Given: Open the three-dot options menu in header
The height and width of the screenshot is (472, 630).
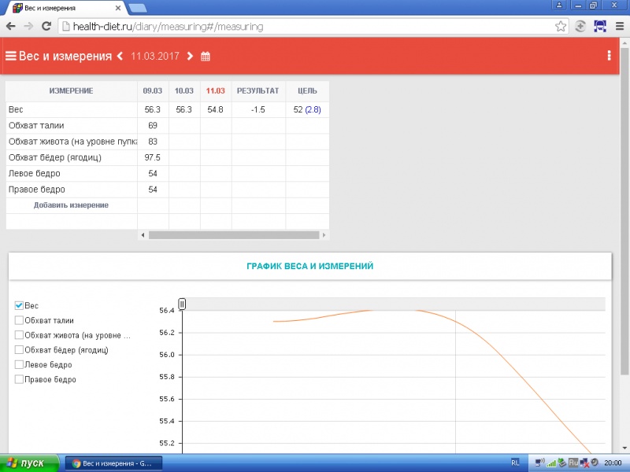Looking at the screenshot, I should tap(609, 56).
